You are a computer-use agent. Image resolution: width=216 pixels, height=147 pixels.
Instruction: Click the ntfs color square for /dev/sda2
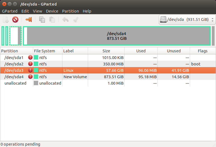[36, 64]
